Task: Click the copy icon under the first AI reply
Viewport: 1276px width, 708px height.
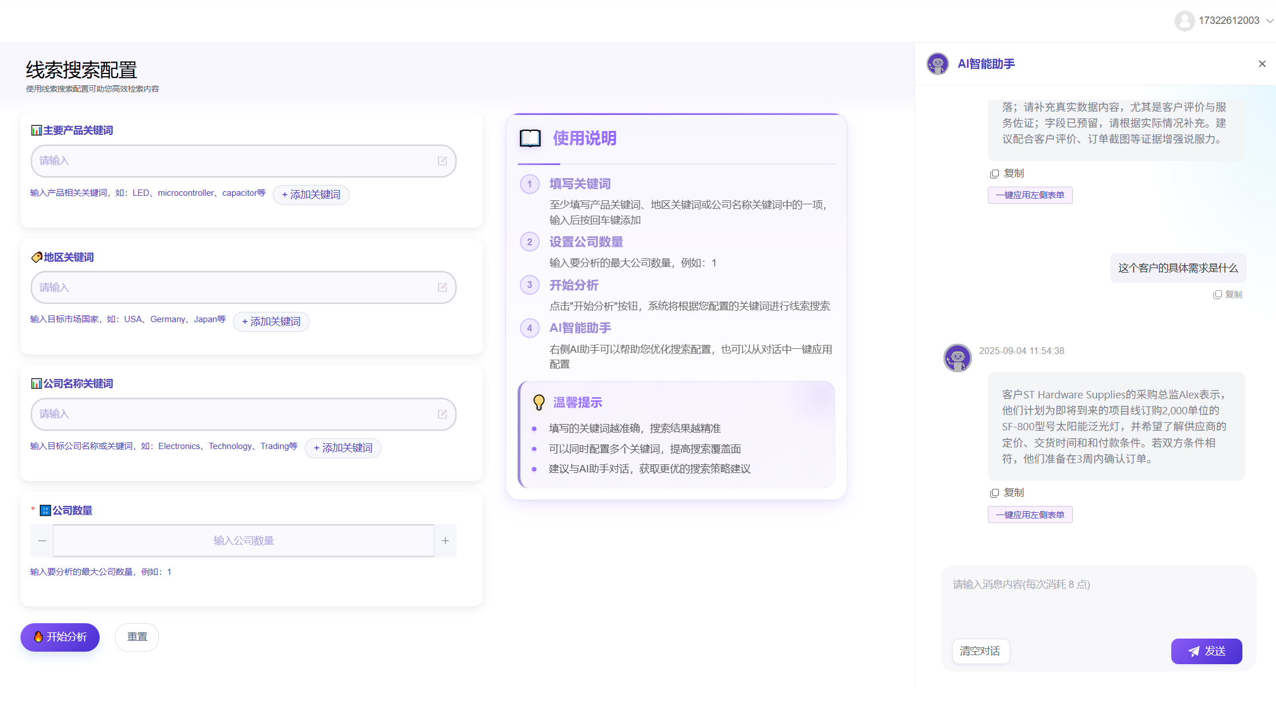Action: click(x=995, y=173)
